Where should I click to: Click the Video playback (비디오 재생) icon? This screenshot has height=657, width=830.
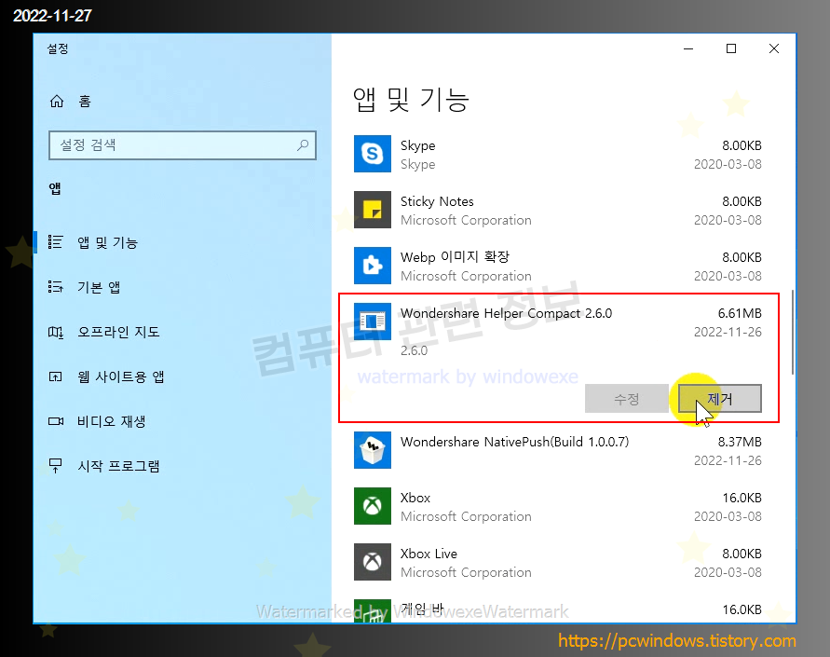click(x=56, y=421)
